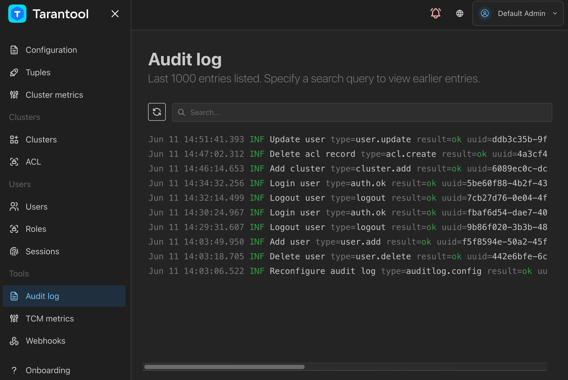Select the 14:51:41.393 Update user log entry
568x380 pixels.
click(x=348, y=139)
